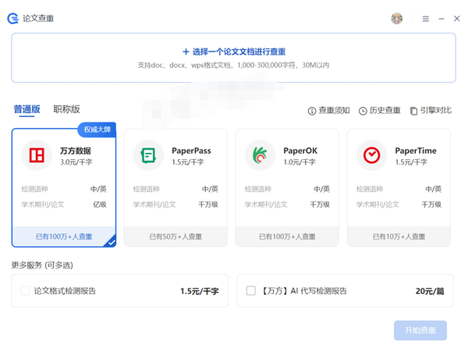The height and width of the screenshot is (344, 461).
Task: Click the 查重须知 info circle icon
Action: tap(312, 111)
